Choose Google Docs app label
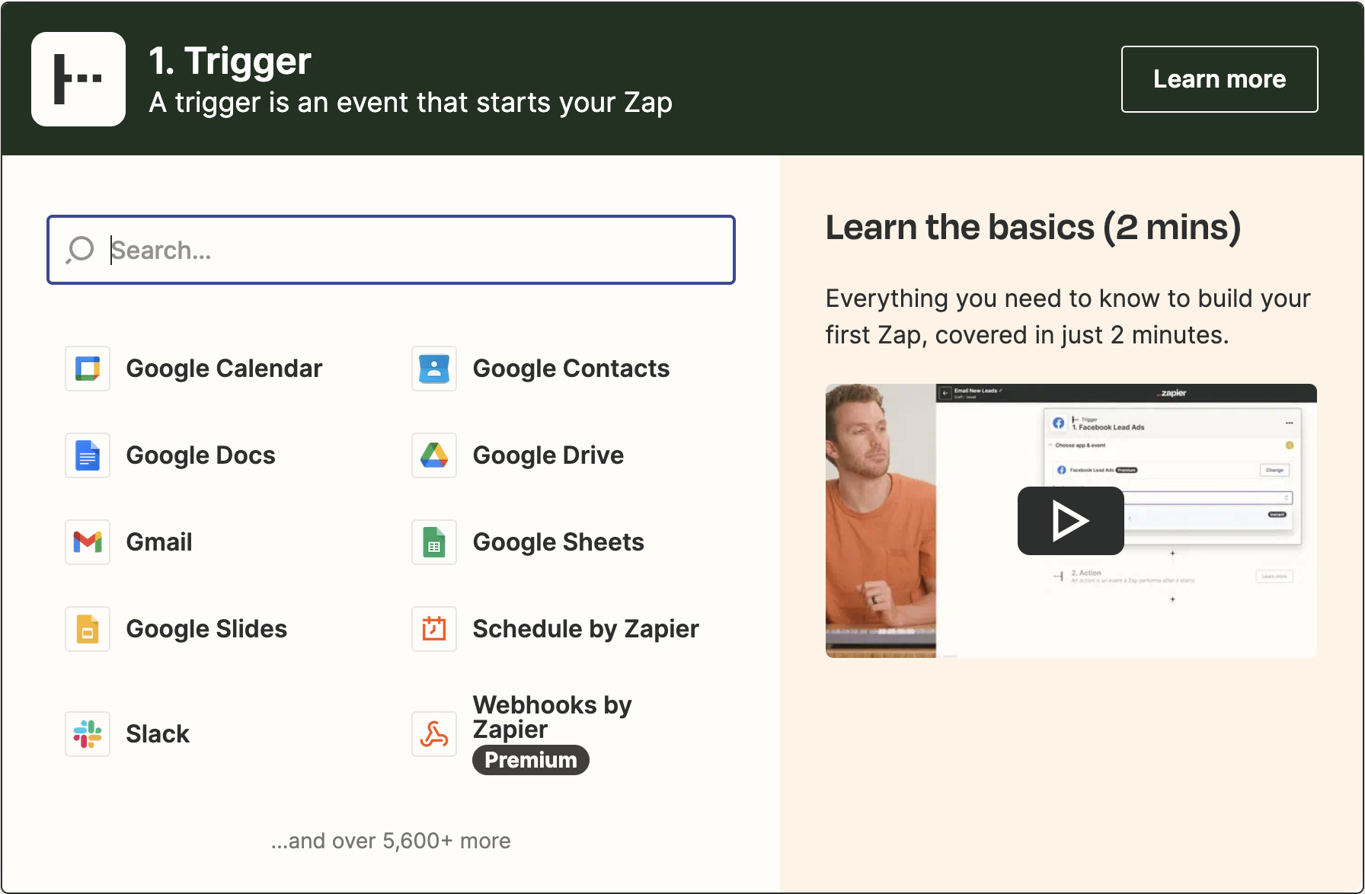The image size is (1365, 894). 200,455
